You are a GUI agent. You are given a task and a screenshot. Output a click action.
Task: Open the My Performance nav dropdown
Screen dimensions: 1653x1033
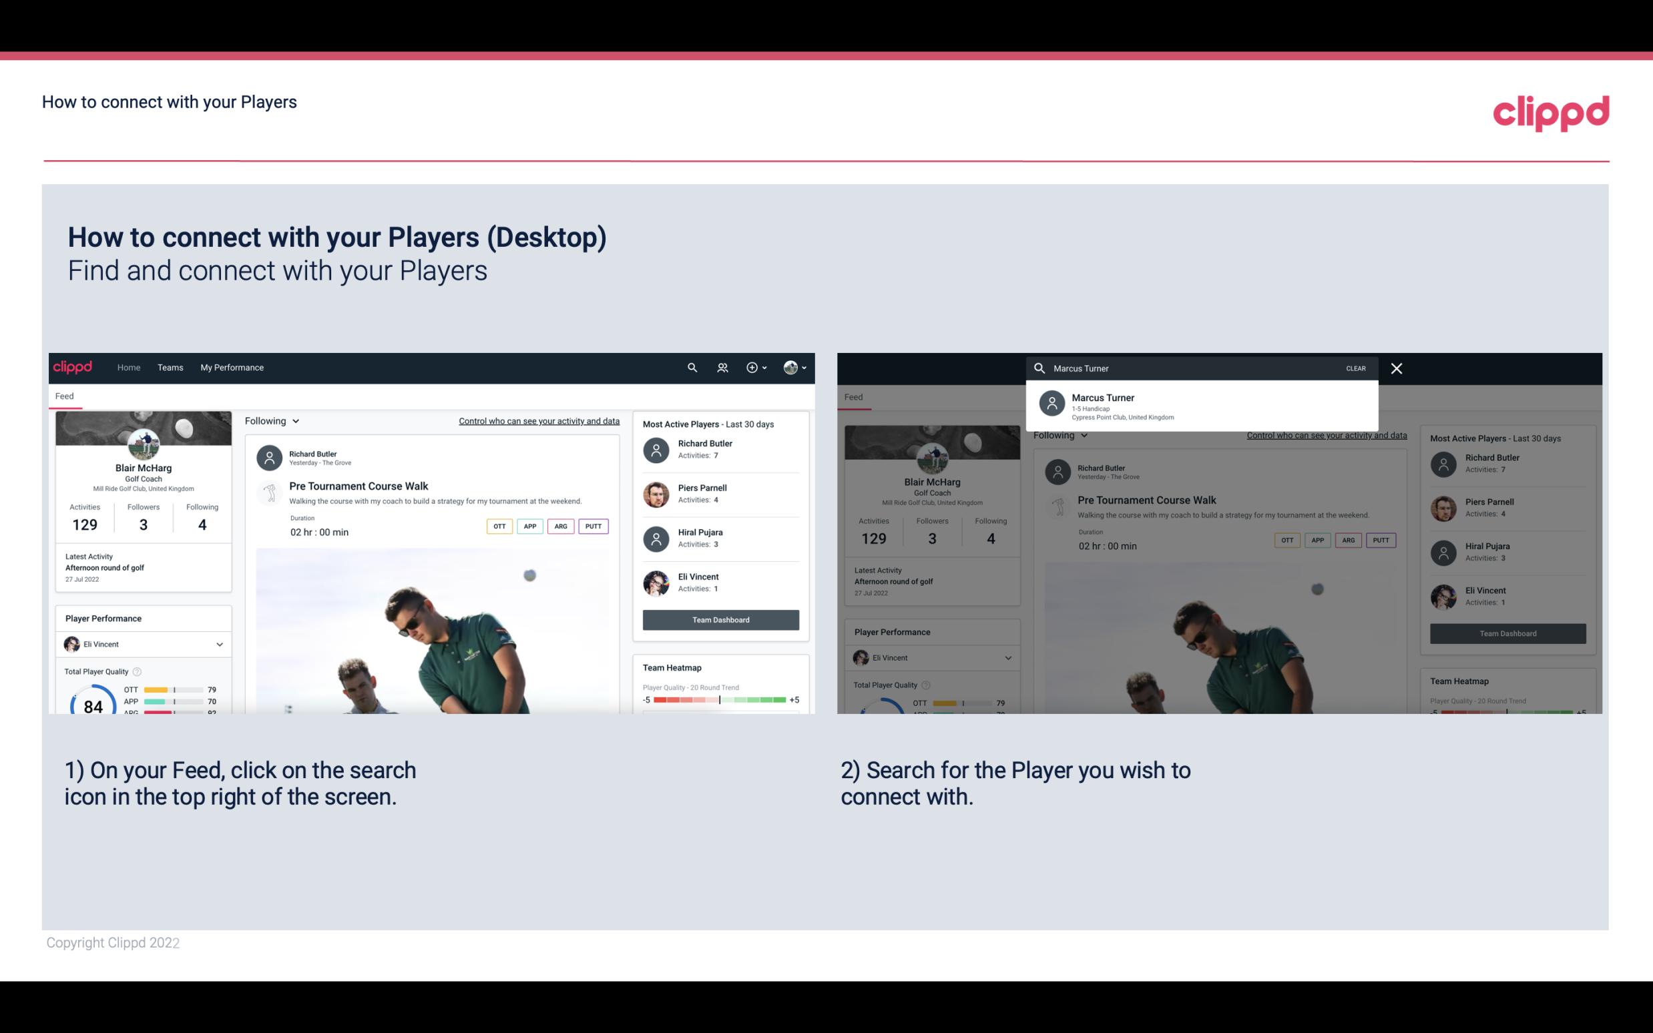pyautogui.click(x=232, y=366)
